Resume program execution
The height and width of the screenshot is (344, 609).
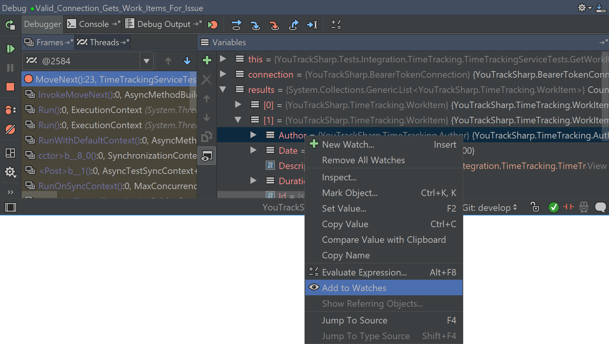(10, 49)
